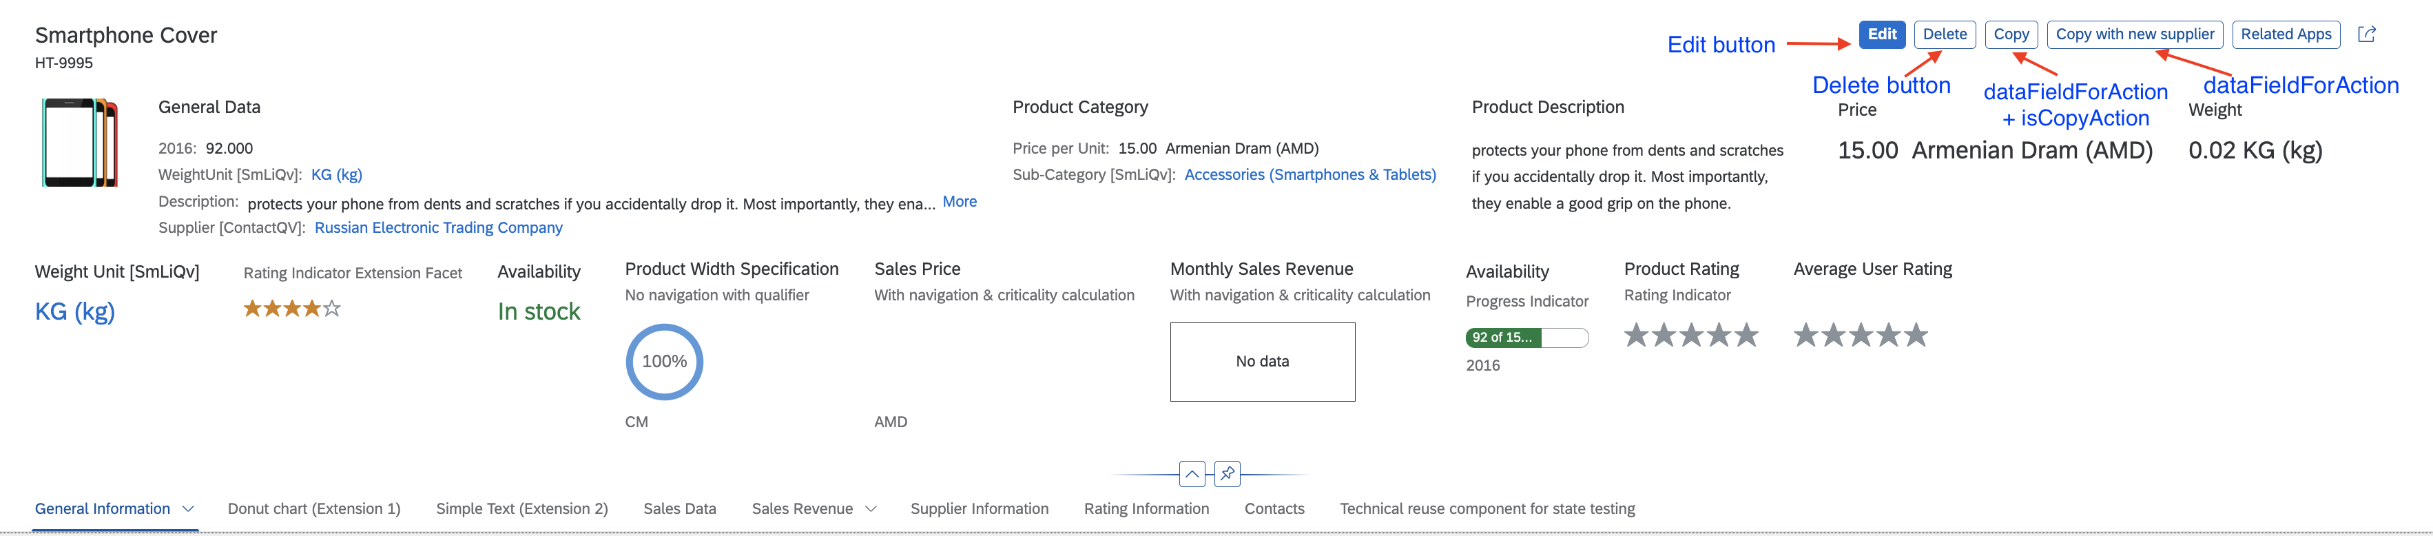Click the 100% Product Width radial chart
Viewport: 2433px width, 536px height.
coord(664,362)
